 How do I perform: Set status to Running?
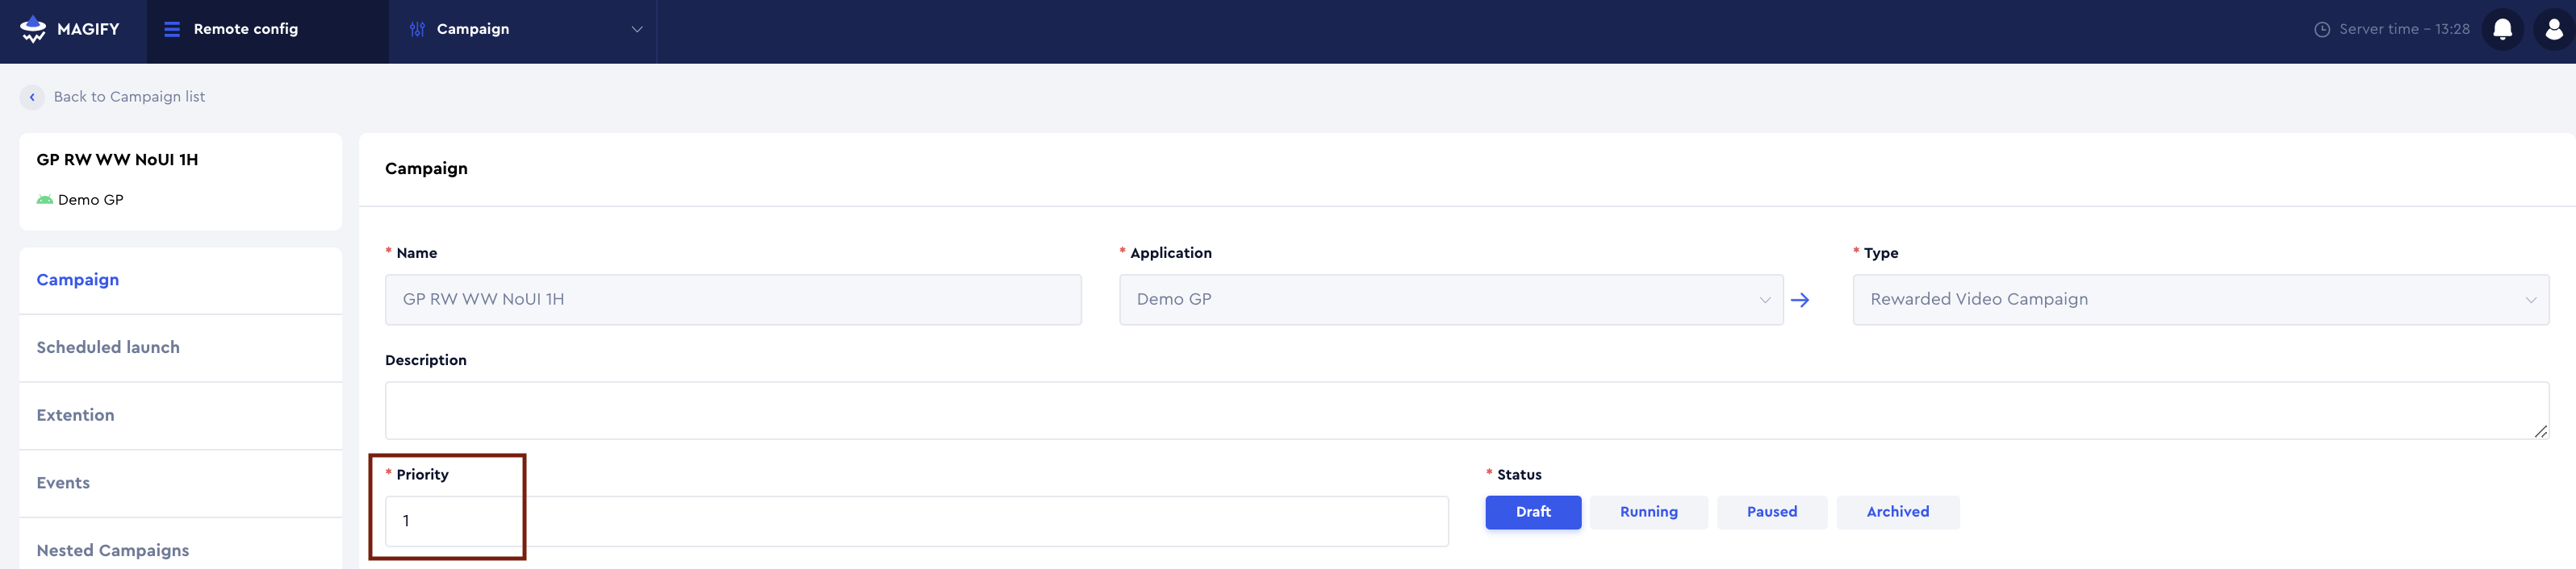[1648, 512]
